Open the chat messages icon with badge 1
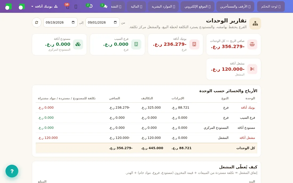This screenshot has height=183, width=293. pyautogui.click(x=105, y=6)
